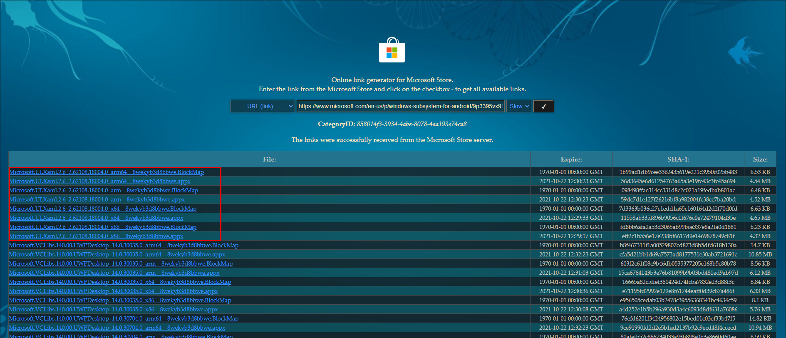Open Microsoft.UI.Xaml.2.6 x86 BlockMap link
The image size is (786, 338).
103,227
